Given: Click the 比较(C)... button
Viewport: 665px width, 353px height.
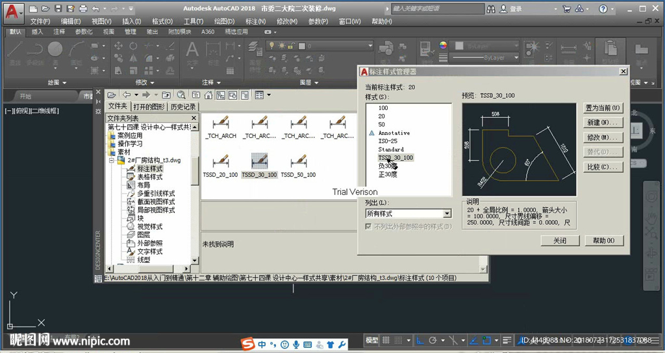Looking at the screenshot, I should click(x=603, y=167).
